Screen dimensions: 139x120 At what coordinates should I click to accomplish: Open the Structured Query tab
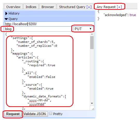(72, 7)
